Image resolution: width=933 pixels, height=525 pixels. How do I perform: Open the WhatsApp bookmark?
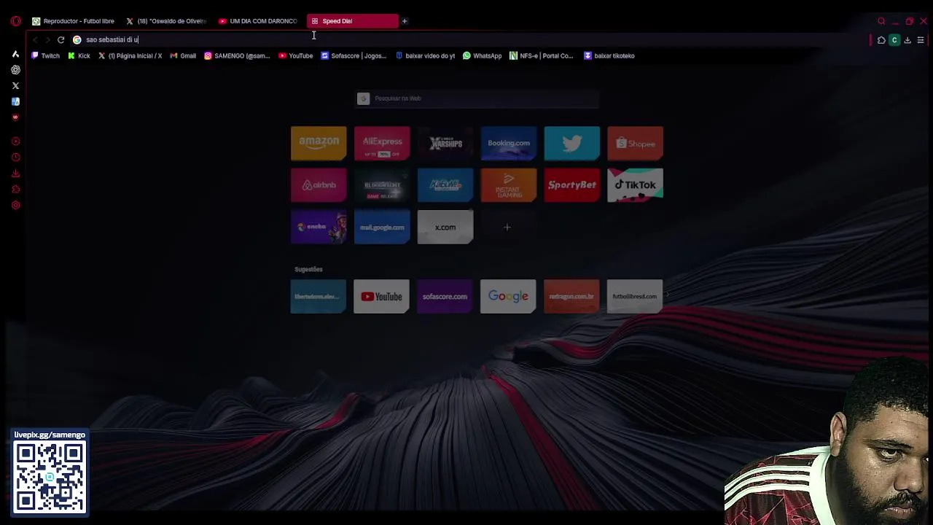[482, 55]
